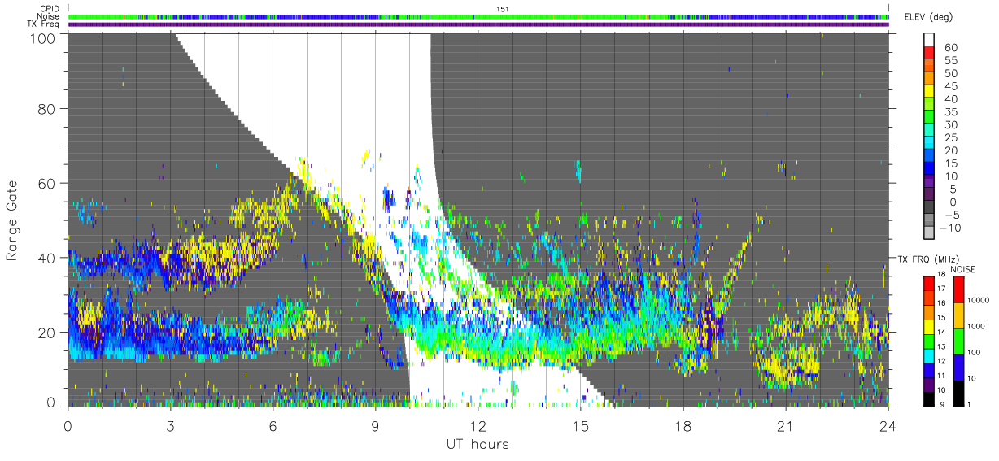Pick the light gray bottom ELEV segment

tap(930, 233)
